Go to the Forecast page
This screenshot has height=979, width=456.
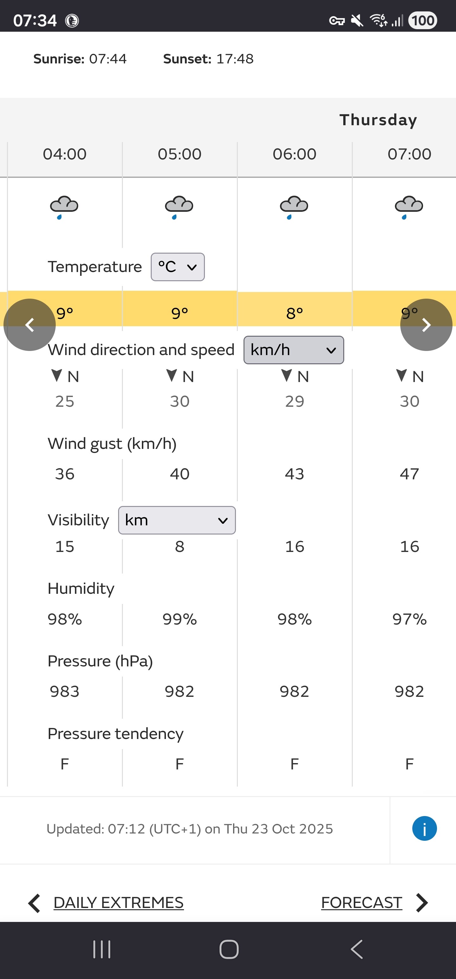361,903
